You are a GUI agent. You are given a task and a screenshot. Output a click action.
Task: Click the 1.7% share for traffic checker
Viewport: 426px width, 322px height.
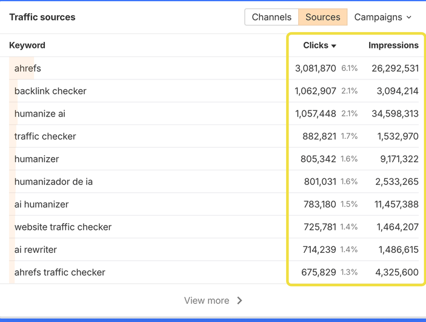[350, 136]
